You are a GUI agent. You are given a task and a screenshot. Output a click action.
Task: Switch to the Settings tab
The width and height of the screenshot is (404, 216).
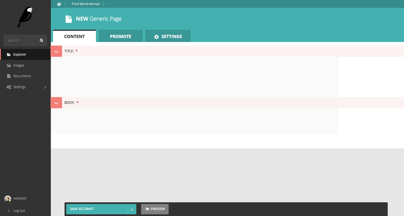coord(168,36)
